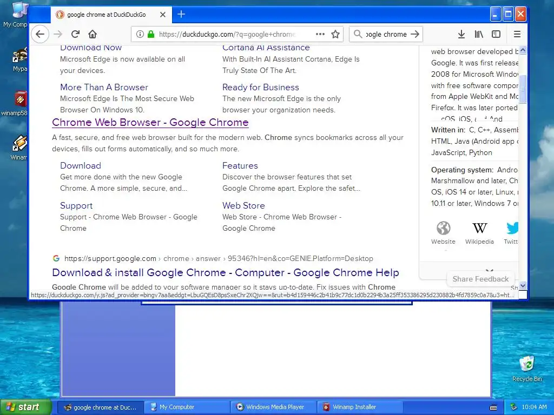
Task: Open the downloads panel
Action: (461, 34)
